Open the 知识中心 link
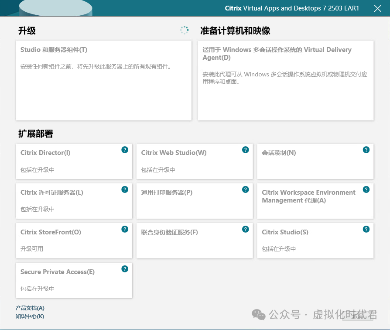390x330 pixels. tap(30, 316)
